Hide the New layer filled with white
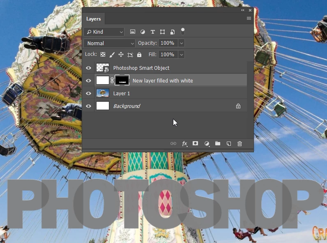 (x=88, y=80)
